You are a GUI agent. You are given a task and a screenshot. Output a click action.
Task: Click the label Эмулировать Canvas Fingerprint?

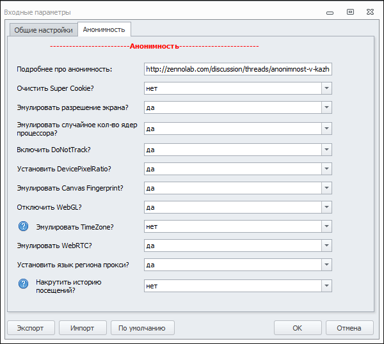point(70,188)
